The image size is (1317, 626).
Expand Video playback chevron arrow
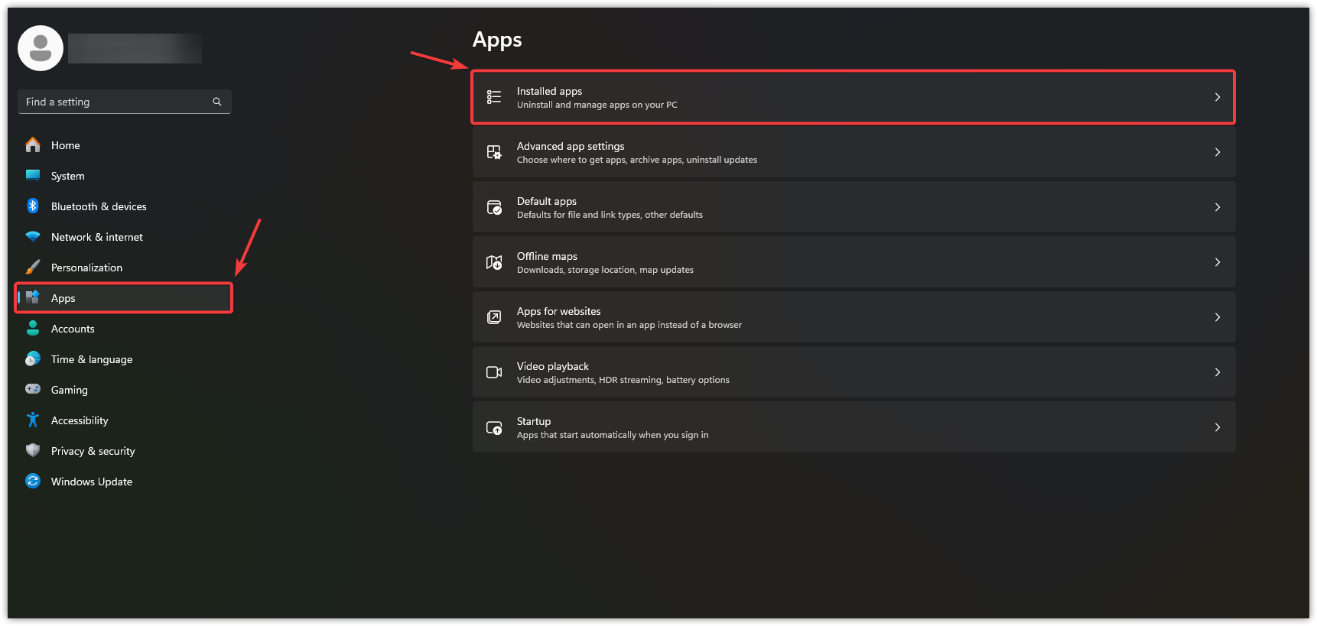pyautogui.click(x=1217, y=372)
